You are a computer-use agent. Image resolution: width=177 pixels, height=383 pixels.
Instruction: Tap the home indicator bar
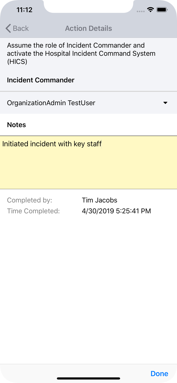[88, 378]
